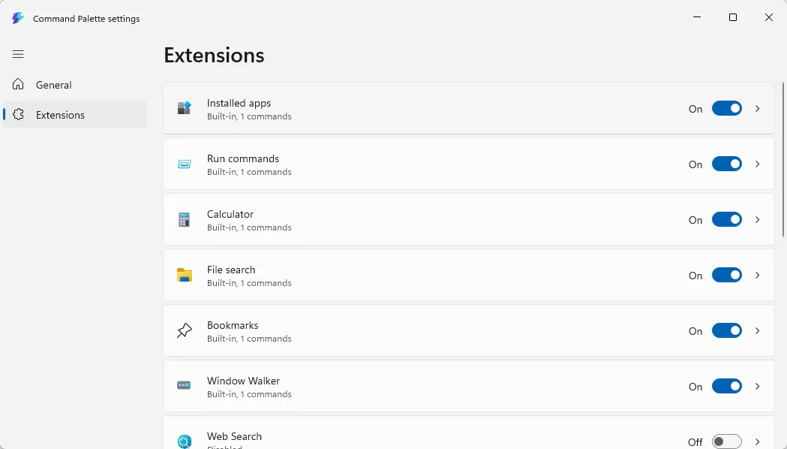
Task: Enable the Web Search toggle switch
Action: [x=726, y=441]
